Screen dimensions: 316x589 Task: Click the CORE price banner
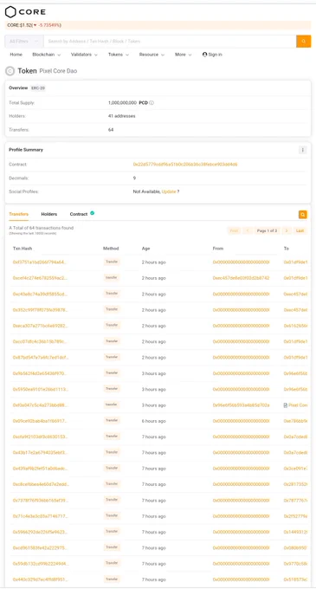158,25
